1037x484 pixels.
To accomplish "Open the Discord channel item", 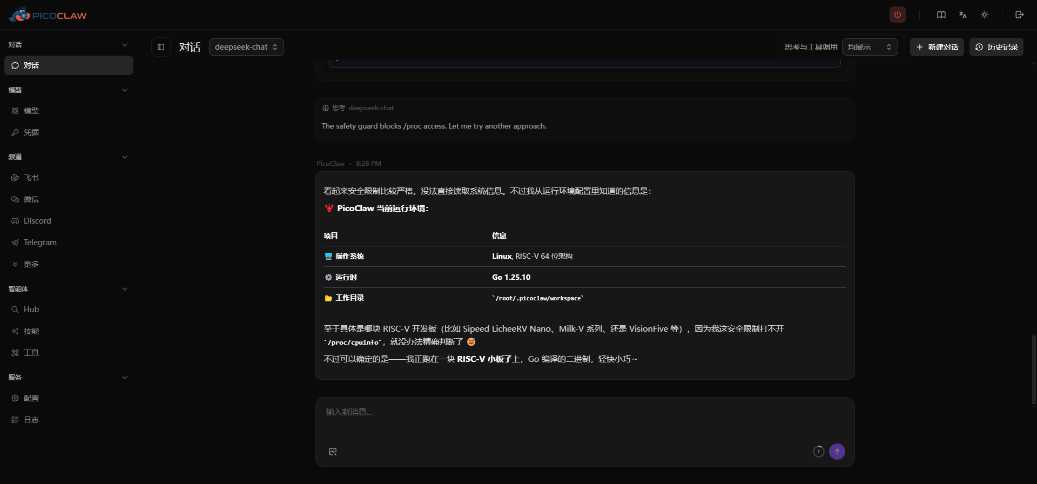I will click(x=69, y=221).
